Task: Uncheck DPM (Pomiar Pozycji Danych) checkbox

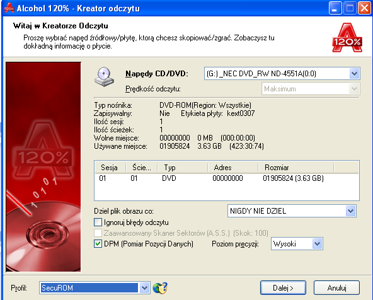Action: (98, 244)
